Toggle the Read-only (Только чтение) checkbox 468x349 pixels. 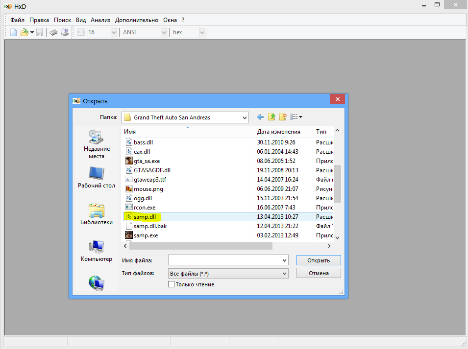[172, 284]
